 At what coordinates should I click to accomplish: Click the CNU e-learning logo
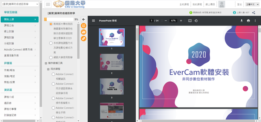[69, 4]
